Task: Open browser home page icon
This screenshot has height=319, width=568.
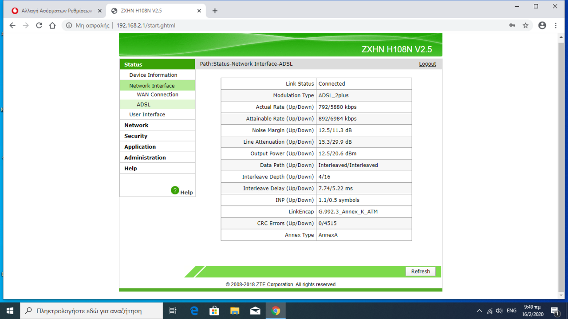Action: [x=52, y=25]
